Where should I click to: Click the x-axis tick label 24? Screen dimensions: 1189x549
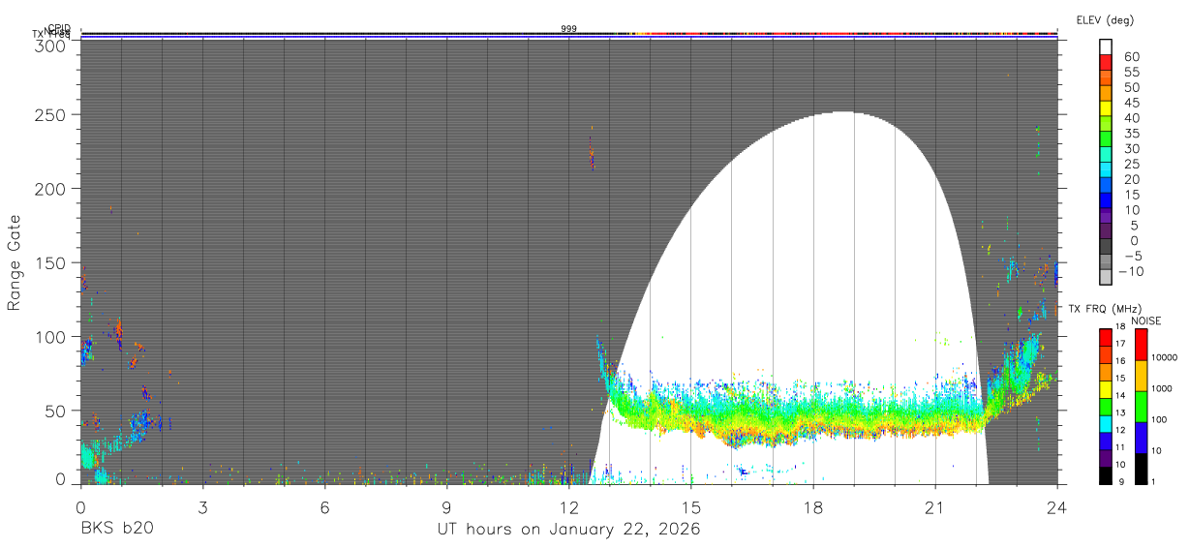[x=1057, y=506]
